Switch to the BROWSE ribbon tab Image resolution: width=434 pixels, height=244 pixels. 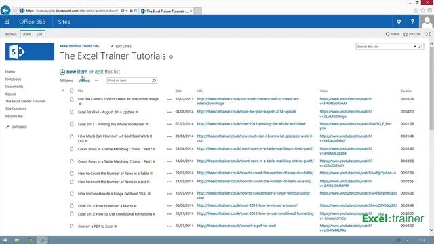tap(11, 35)
